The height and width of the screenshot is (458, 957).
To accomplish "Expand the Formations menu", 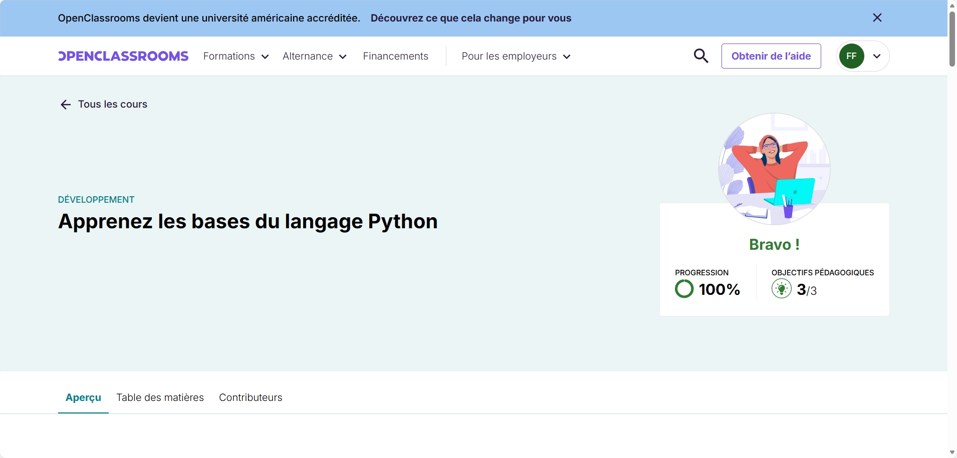I will pyautogui.click(x=236, y=56).
